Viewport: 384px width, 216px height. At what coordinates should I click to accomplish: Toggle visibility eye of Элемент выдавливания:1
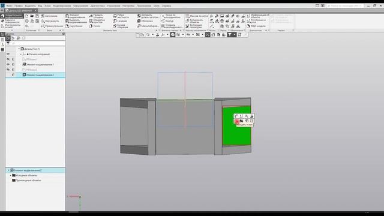[x=8, y=64]
